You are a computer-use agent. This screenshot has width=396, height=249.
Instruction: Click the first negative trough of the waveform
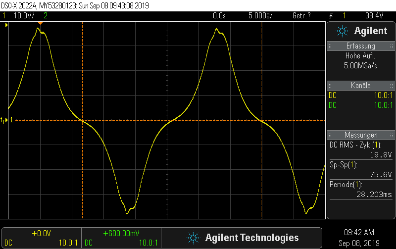(127, 214)
